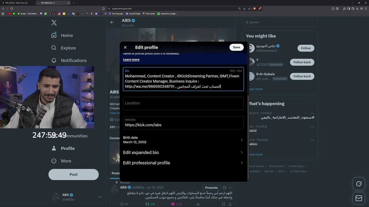
Task: Toggle the browser sidebar panel icon
Action: pos(349,9)
